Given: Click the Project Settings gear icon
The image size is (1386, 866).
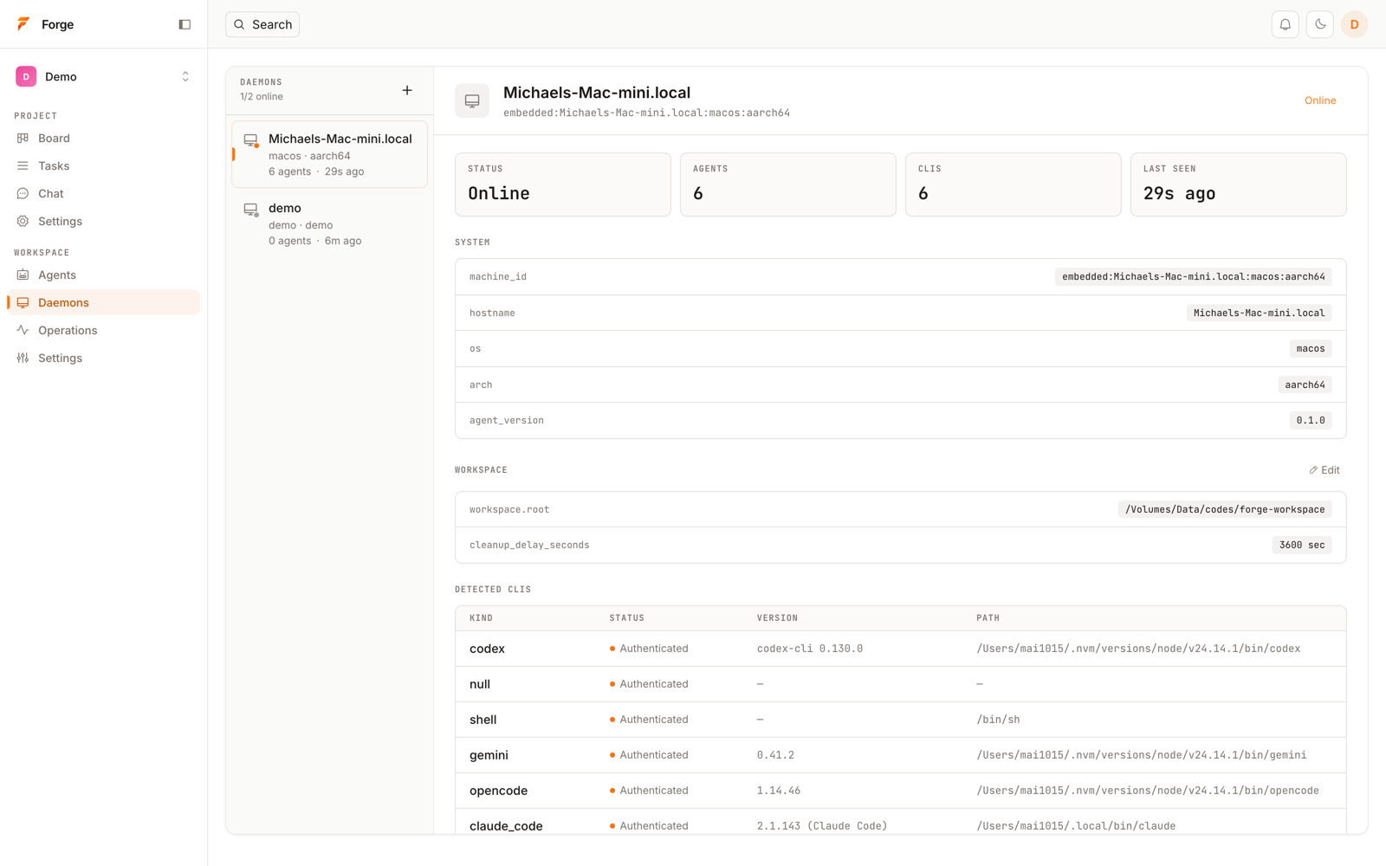Looking at the screenshot, I should click(23, 221).
